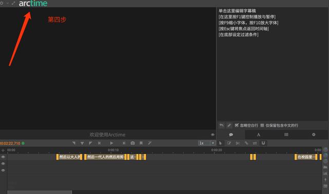The width and height of the screenshot is (329, 194).
Task: Click the 欢迎使用Arctime subtitle preview text
Action: pyautogui.click(x=107, y=134)
